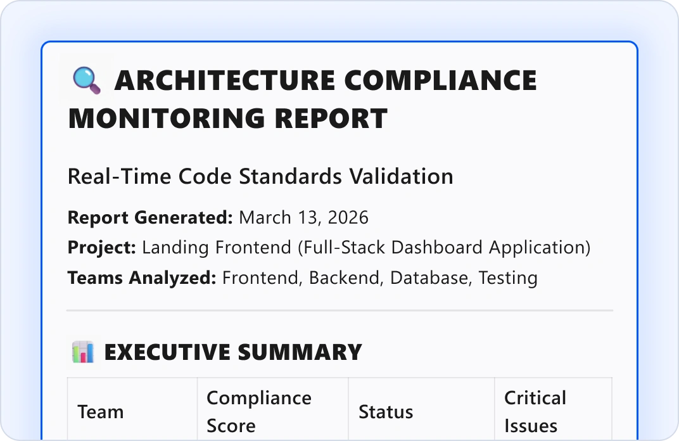679x441 pixels.
Task: Click the Report Generated label
Action: click(x=150, y=217)
